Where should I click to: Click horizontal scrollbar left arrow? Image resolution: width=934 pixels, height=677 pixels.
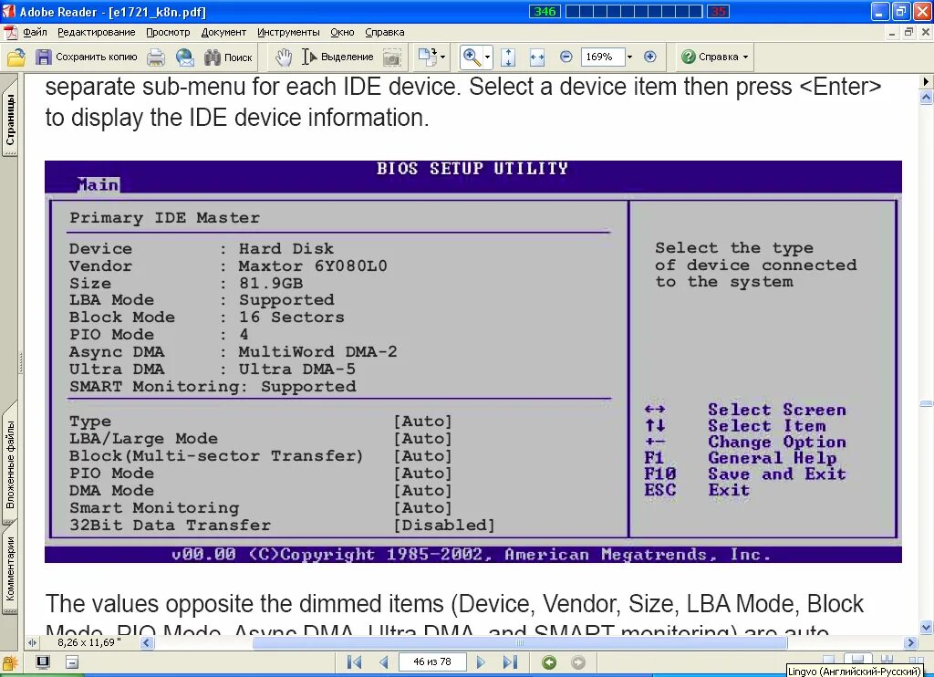[147, 643]
